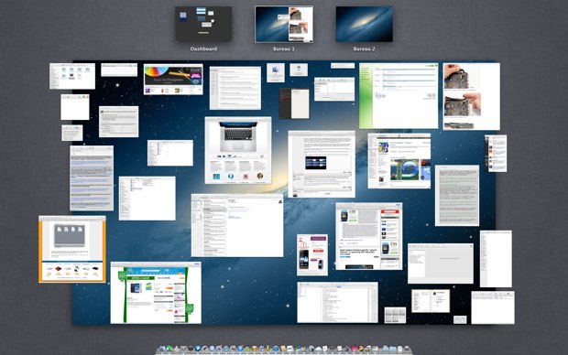Viewport: 568px width, 355px height.
Task: Select the orange-highlighted browser window
Action: click(x=72, y=249)
